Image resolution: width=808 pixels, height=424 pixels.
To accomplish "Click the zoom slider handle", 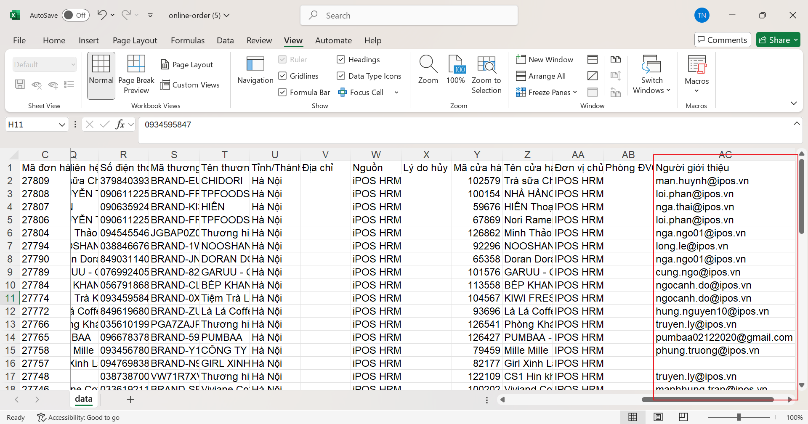I will coord(739,417).
